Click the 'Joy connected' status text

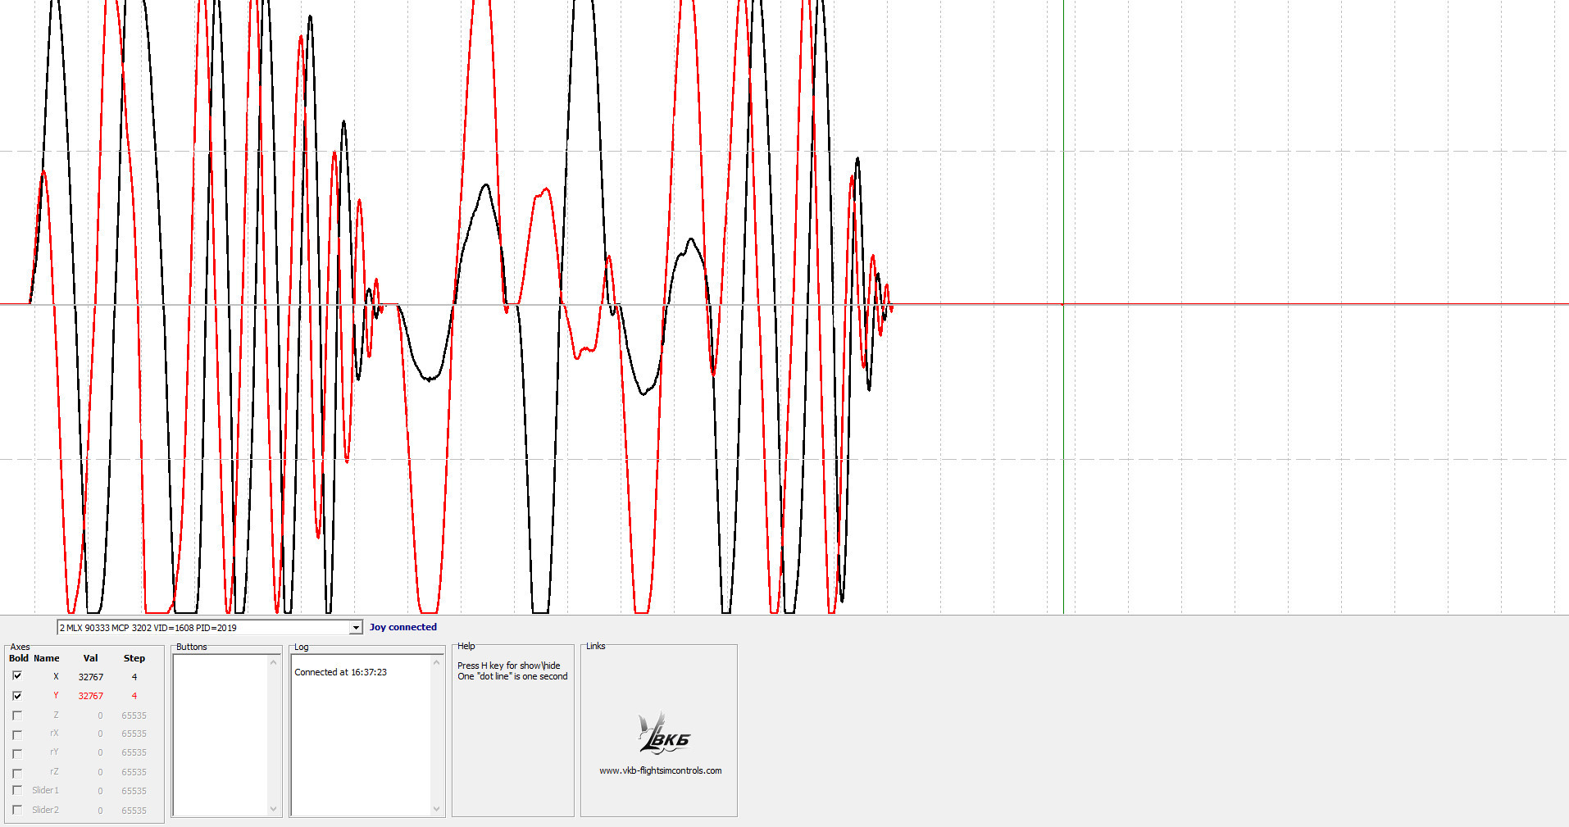(x=403, y=627)
